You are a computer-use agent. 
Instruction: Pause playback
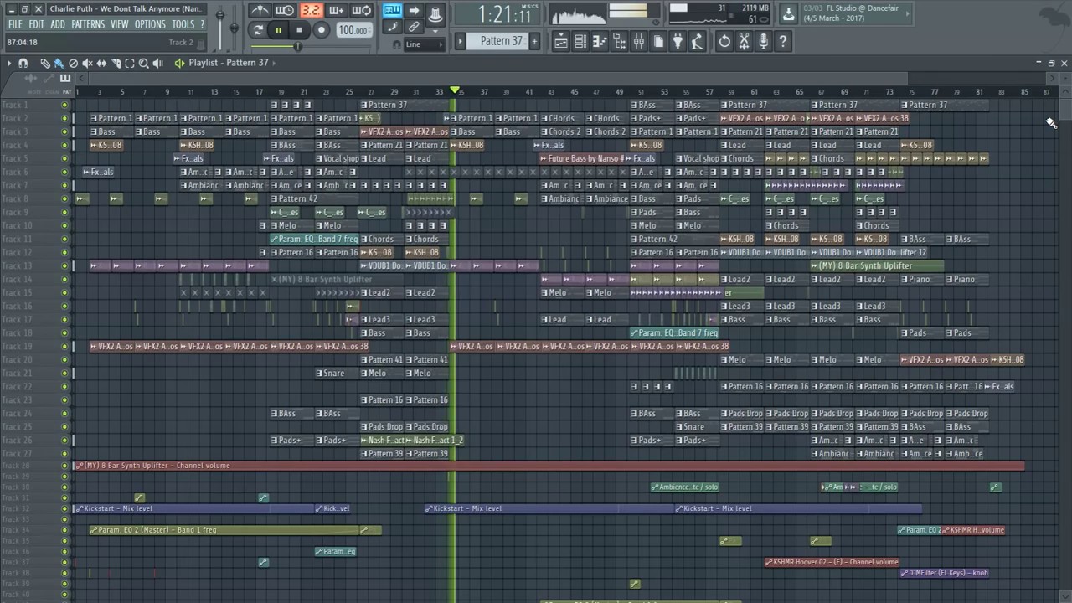pos(278,30)
